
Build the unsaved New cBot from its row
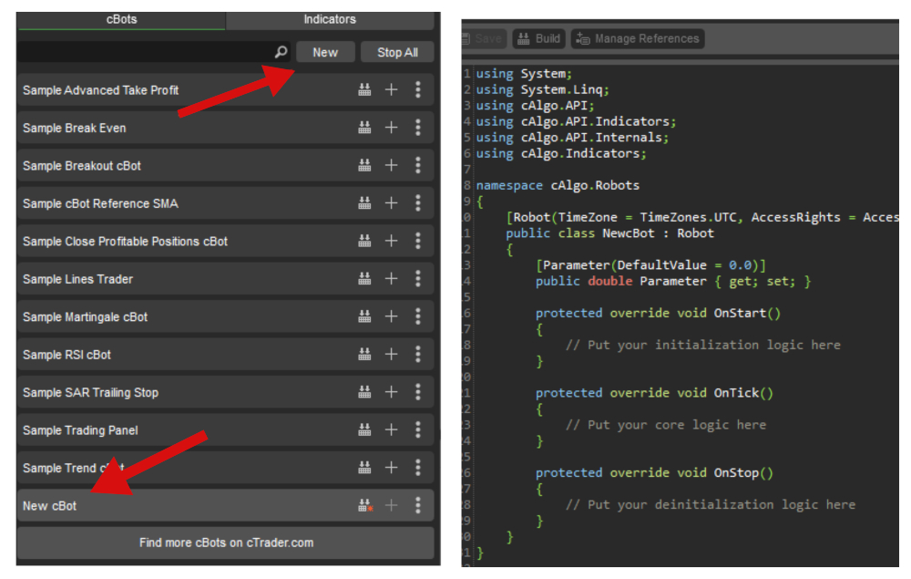pyautogui.click(x=365, y=505)
